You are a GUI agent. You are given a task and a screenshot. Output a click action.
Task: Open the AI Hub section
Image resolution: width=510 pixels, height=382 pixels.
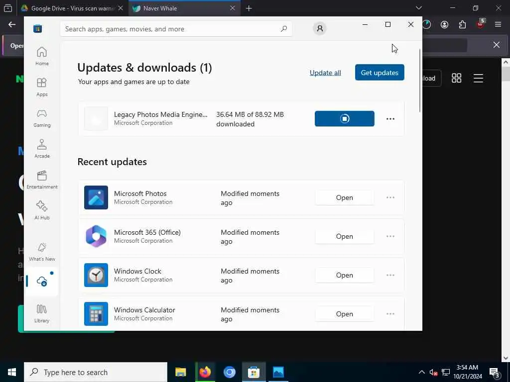(x=42, y=210)
